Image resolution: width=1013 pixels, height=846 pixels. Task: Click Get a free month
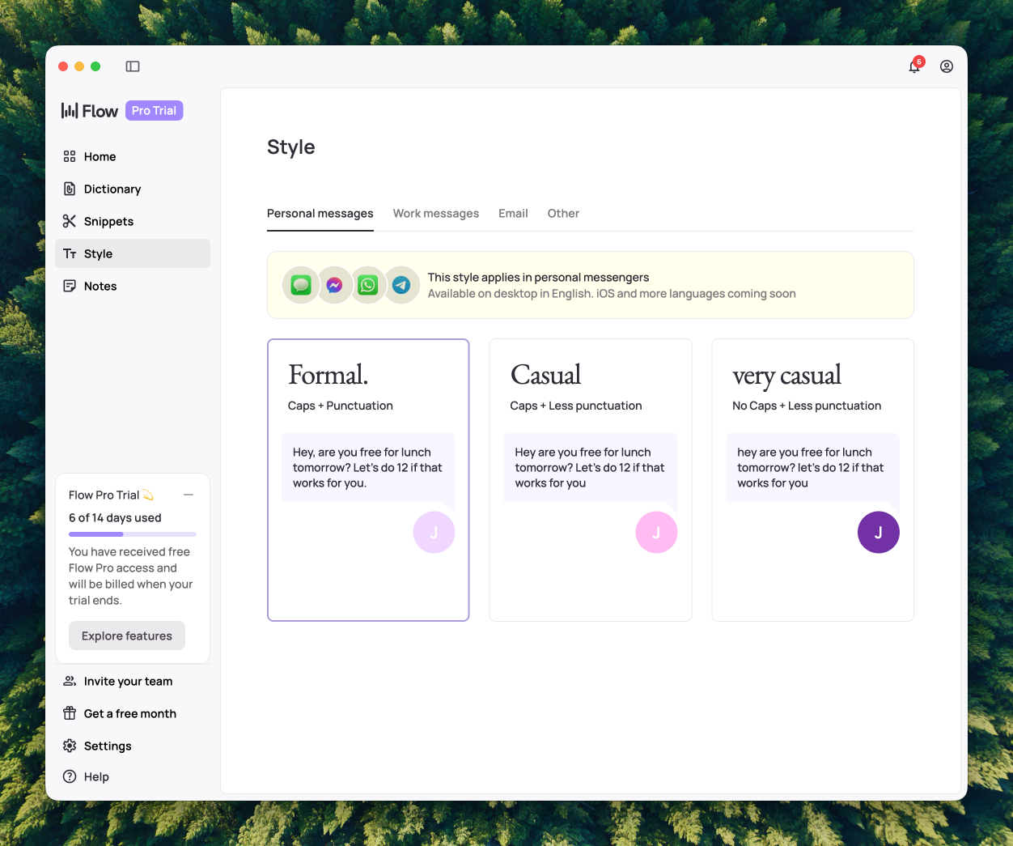tap(129, 713)
